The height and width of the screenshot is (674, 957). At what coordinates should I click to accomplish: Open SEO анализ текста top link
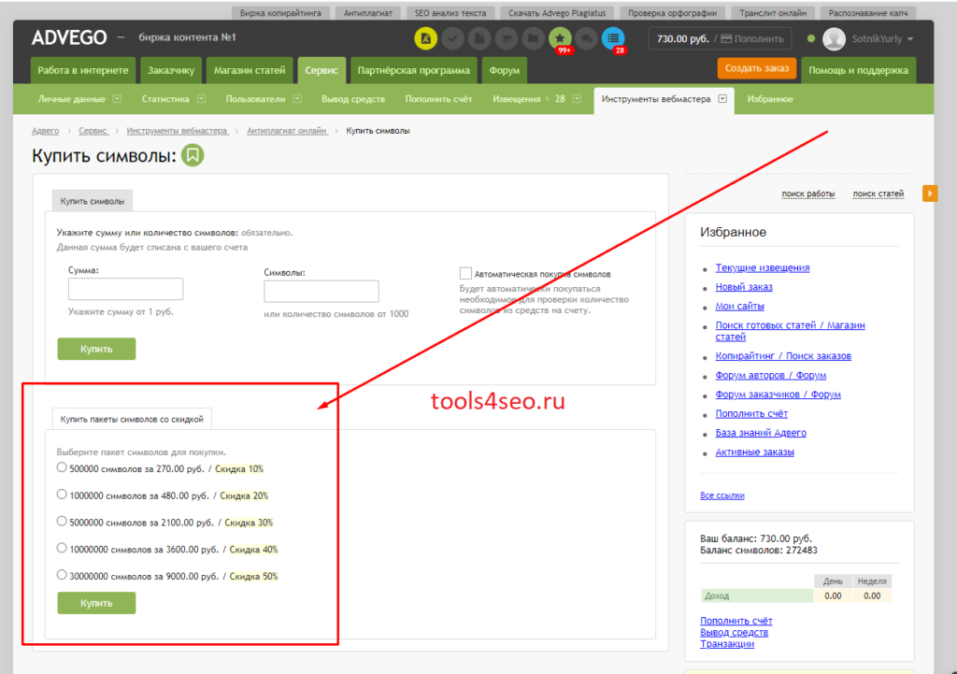click(x=450, y=13)
